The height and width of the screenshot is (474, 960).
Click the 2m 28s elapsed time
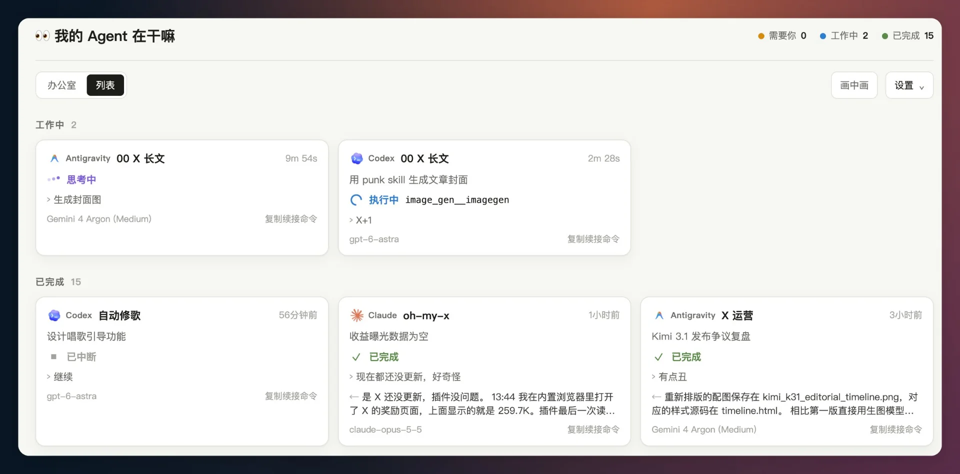point(603,158)
